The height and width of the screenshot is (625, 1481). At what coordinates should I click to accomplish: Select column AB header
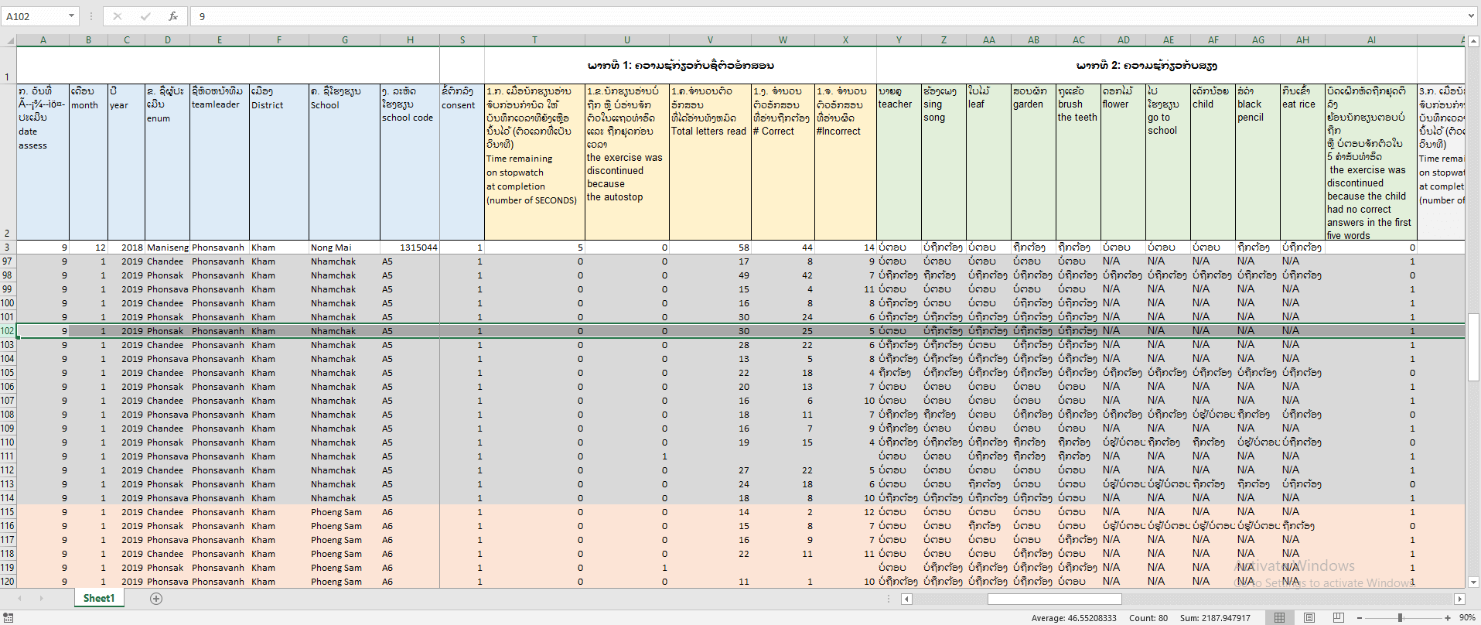pyautogui.click(x=1034, y=40)
